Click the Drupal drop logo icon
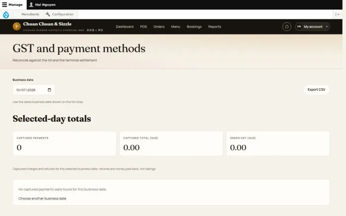Screen dimensions: 346x216 pyautogui.click(x=6, y=14)
